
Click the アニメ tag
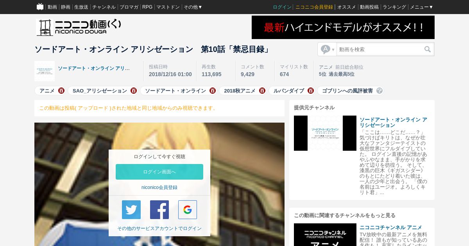tap(47, 91)
